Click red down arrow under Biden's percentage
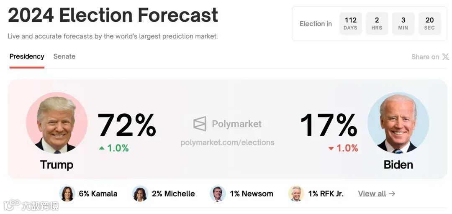The height and width of the screenshot is (214, 452). tap(331, 148)
